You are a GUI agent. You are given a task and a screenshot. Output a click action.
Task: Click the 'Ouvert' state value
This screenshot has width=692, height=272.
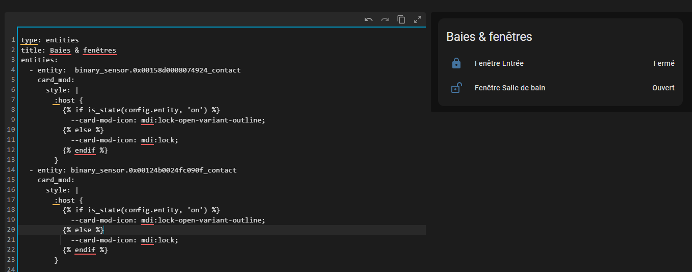[x=663, y=88]
